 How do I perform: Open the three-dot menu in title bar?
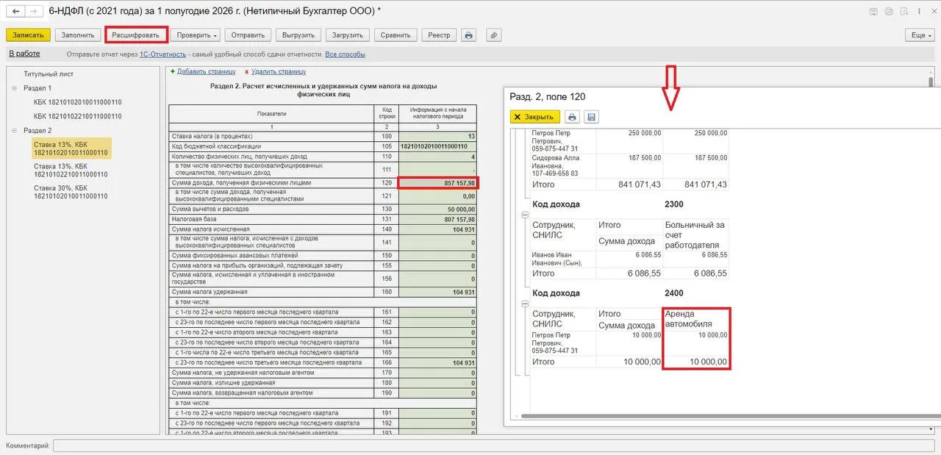point(918,12)
